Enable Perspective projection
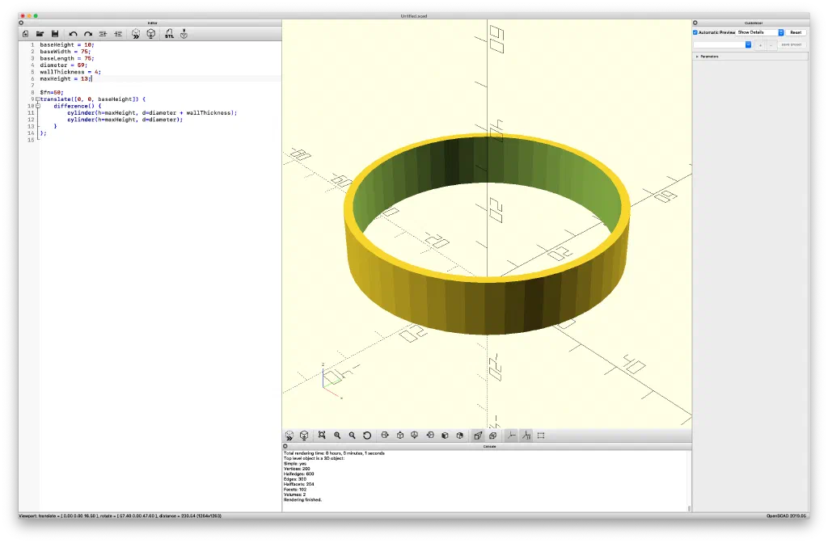This screenshot has height=543, width=828. pos(478,436)
